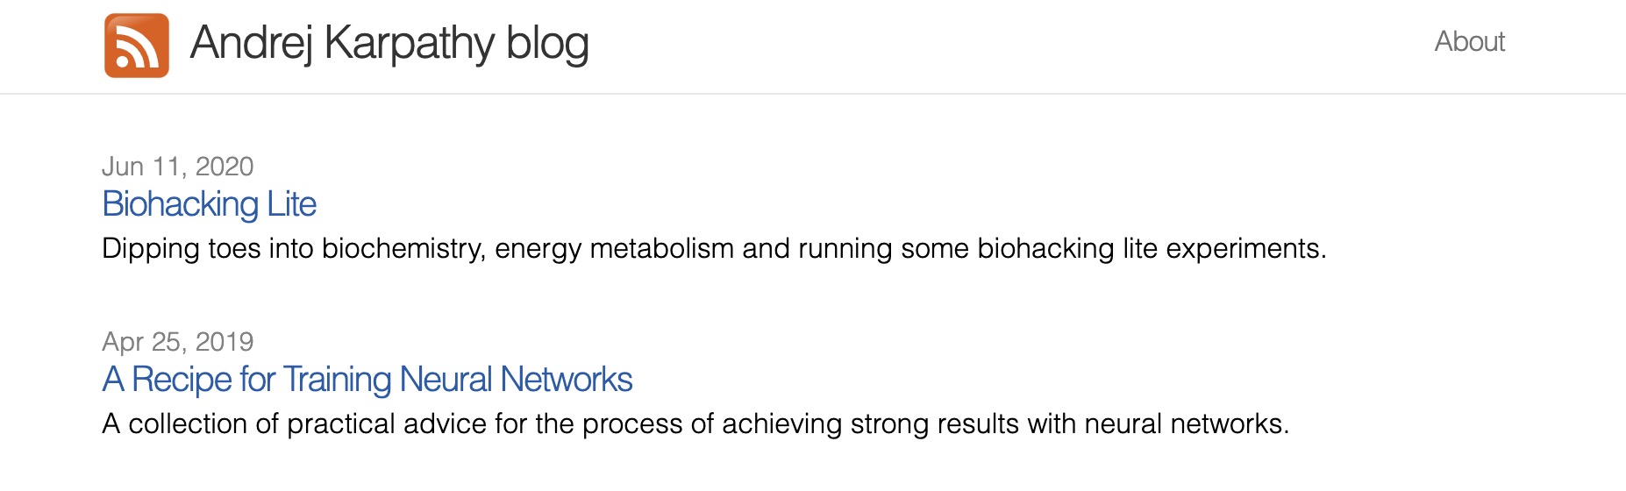The image size is (1626, 491).
Task: Open A Recipe for Training Neural Networks
Action: coord(367,380)
